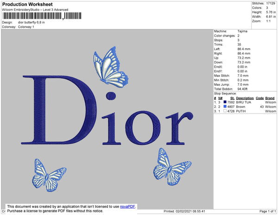Click the Page 1 of 1 footer text
This screenshot has width=278, height=215.
pyautogui.click(x=267, y=211)
